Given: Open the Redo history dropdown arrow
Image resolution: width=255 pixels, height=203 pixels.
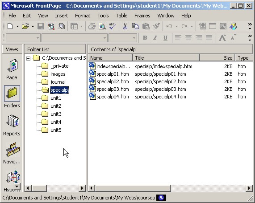Looking at the screenshot, I should pos(192,26).
